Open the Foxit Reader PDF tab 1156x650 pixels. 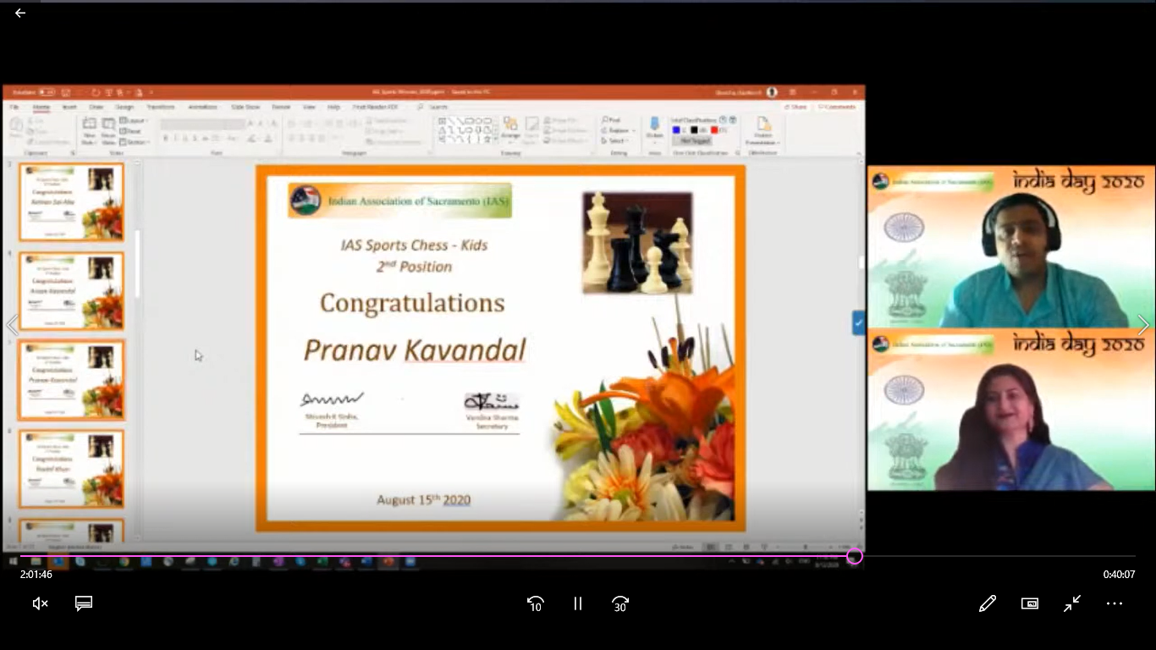pyautogui.click(x=375, y=107)
